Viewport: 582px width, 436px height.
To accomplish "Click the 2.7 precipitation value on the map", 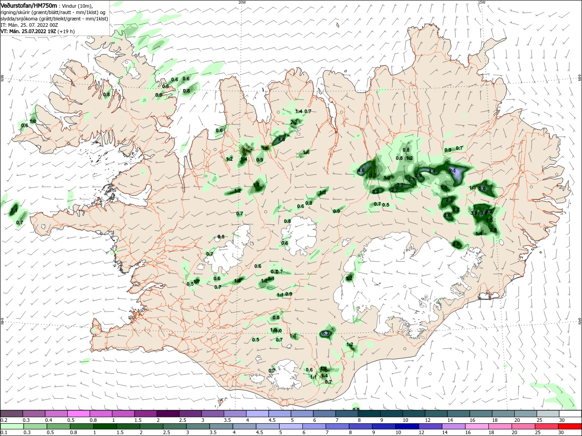I will coord(394,190).
